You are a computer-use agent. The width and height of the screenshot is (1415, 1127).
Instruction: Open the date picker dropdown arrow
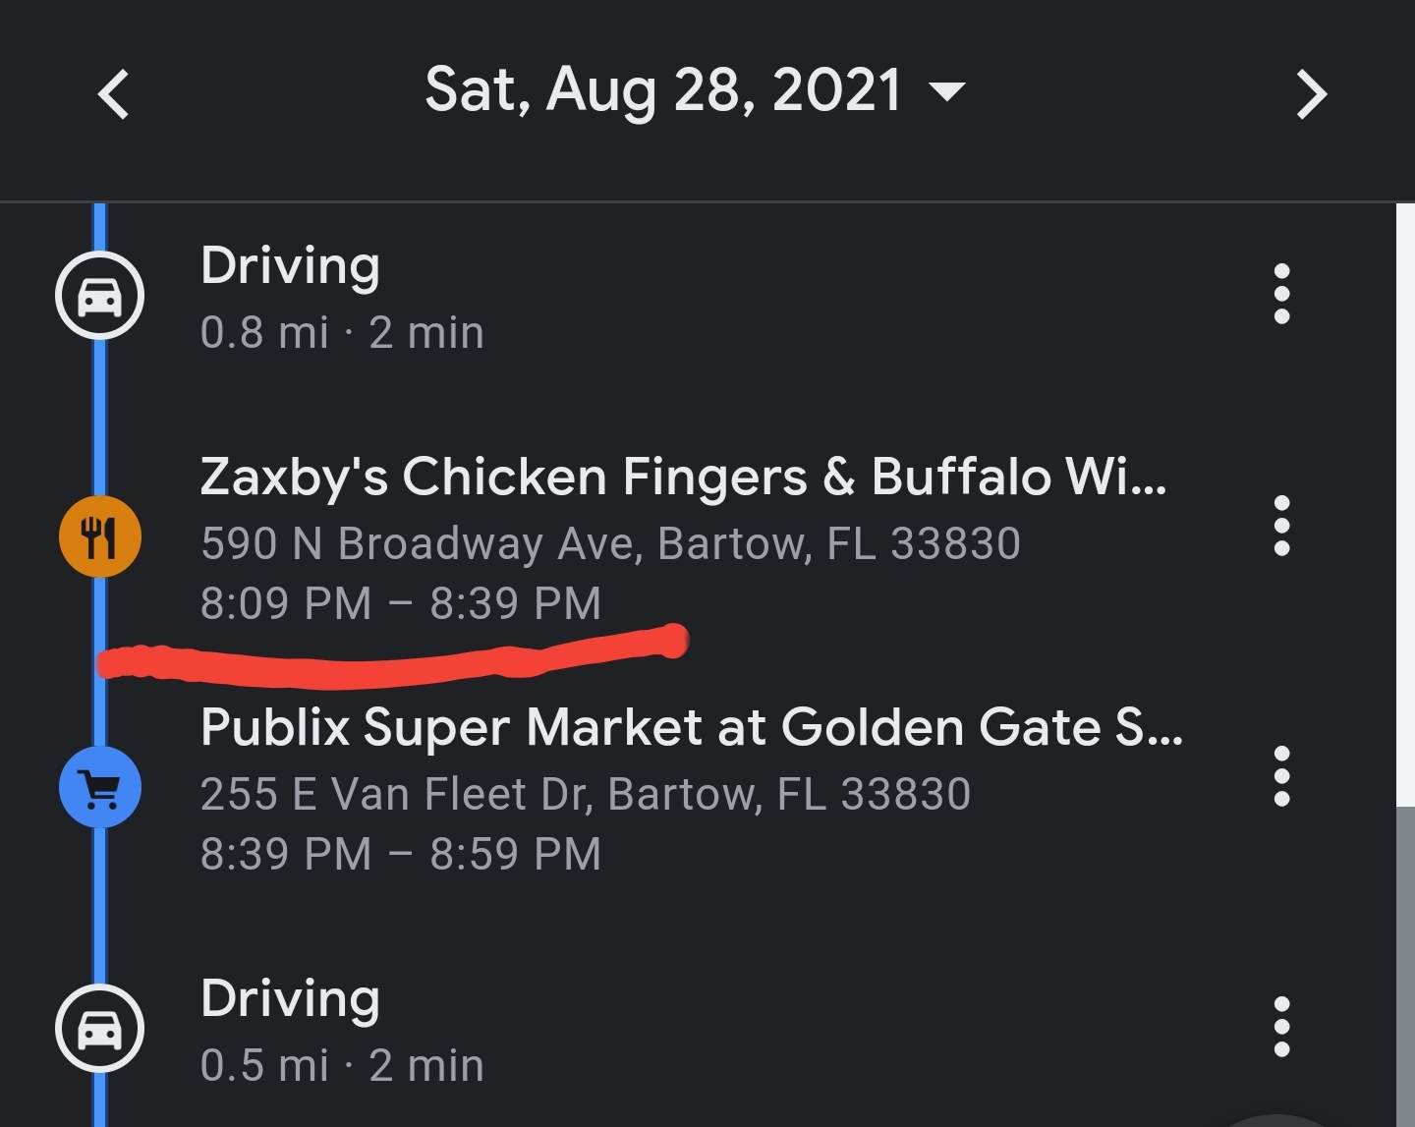click(x=947, y=91)
